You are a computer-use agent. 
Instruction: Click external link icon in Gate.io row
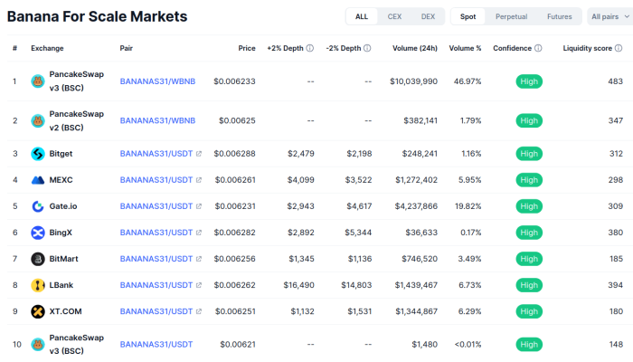199,206
